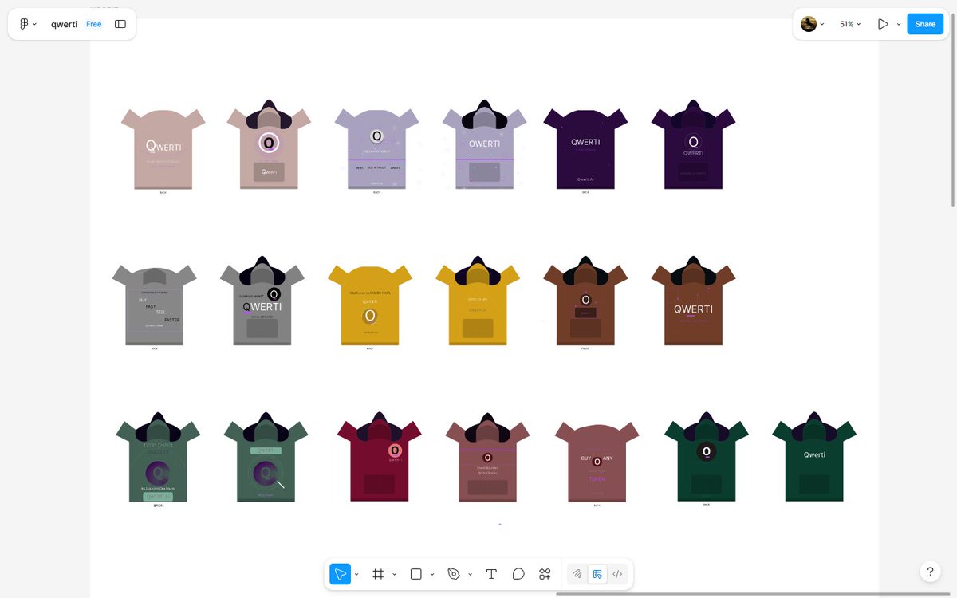Expand Move tool options chevron

click(x=356, y=574)
